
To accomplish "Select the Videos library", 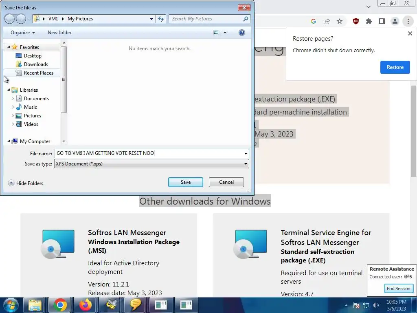I will click(x=31, y=124).
